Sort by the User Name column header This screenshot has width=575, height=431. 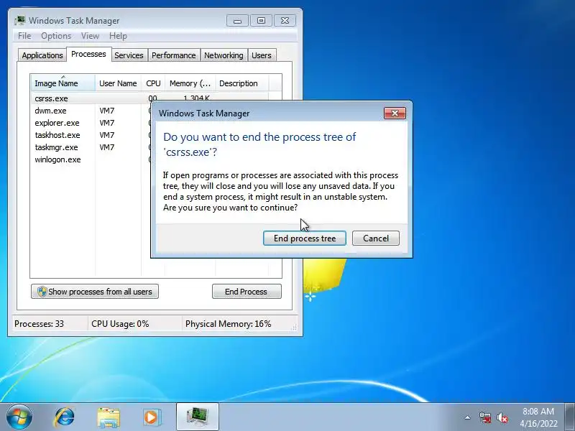pyautogui.click(x=118, y=83)
